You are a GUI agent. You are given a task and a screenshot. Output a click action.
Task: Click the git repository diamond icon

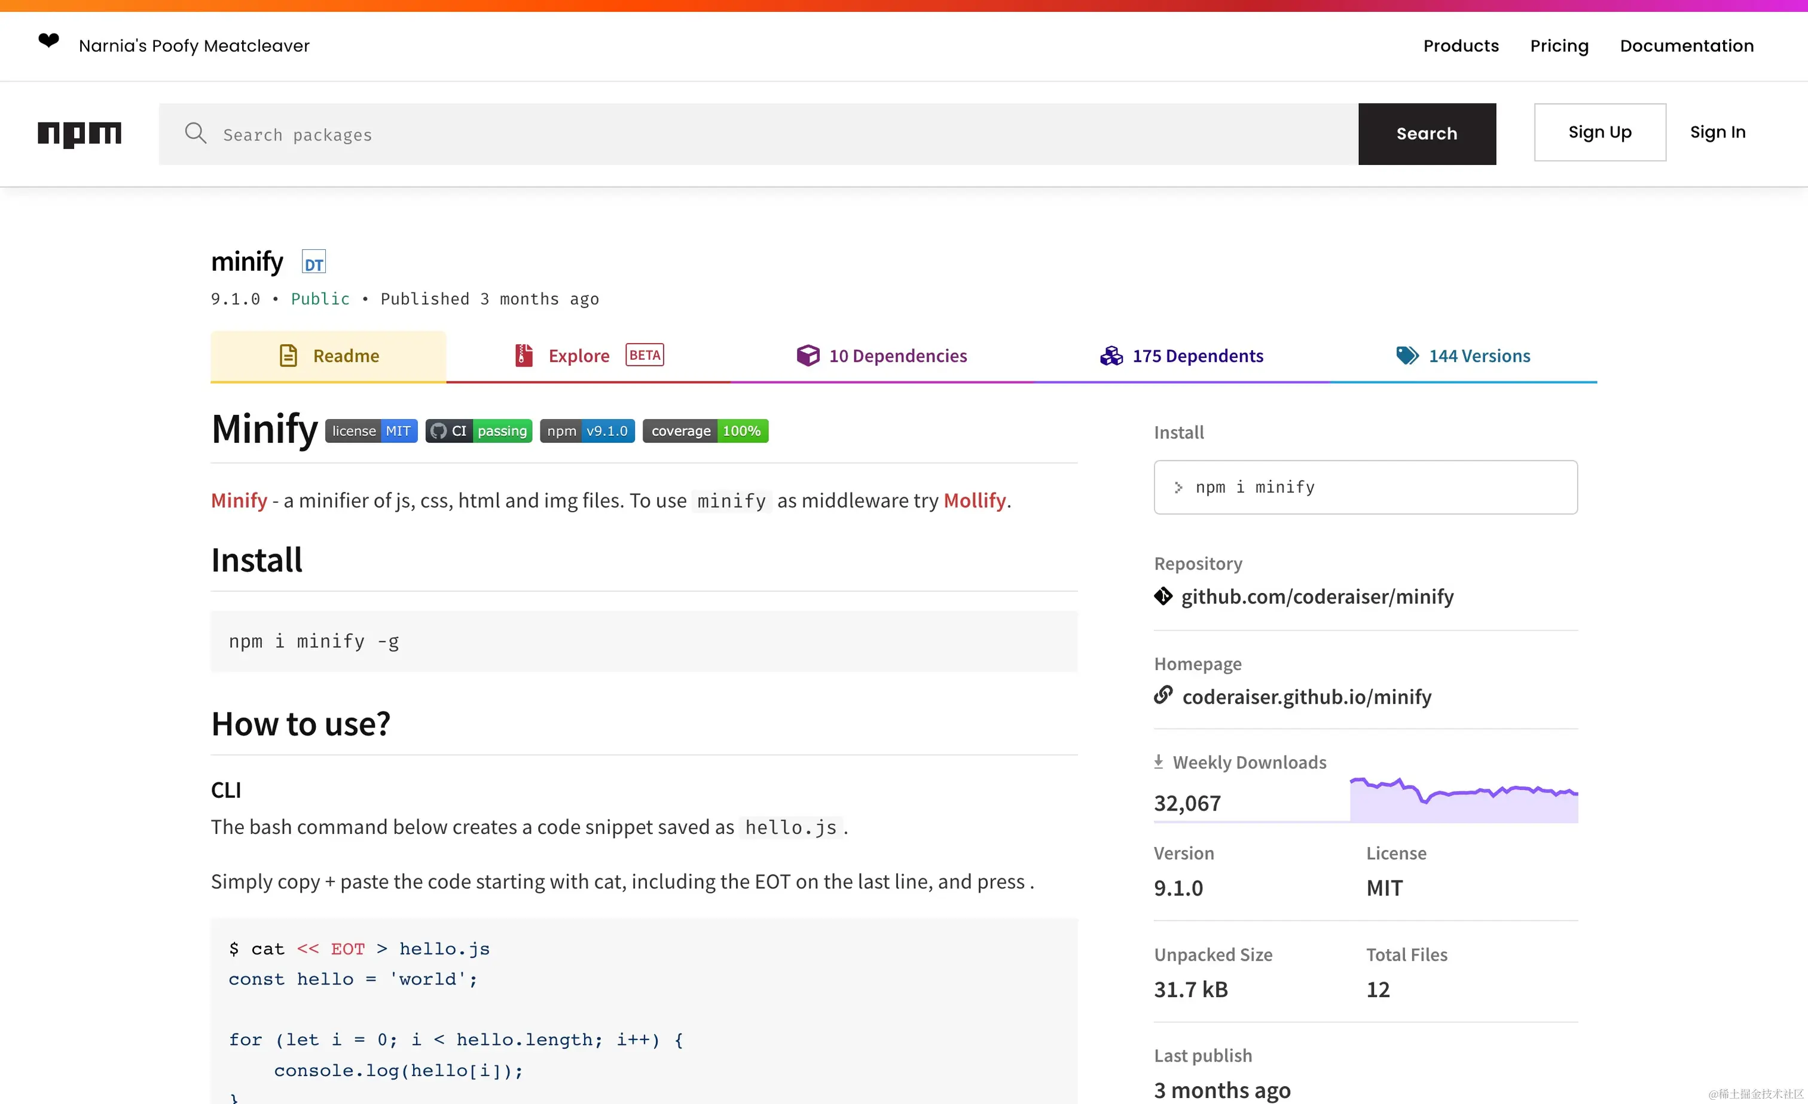pyautogui.click(x=1163, y=597)
